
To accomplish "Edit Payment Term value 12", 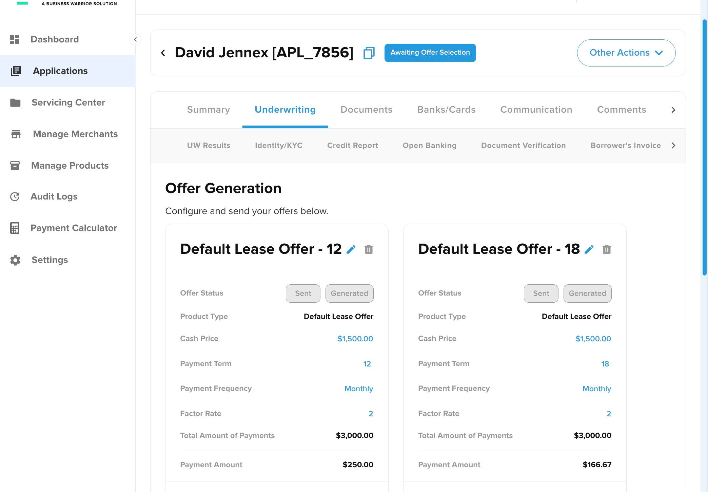I will point(367,364).
